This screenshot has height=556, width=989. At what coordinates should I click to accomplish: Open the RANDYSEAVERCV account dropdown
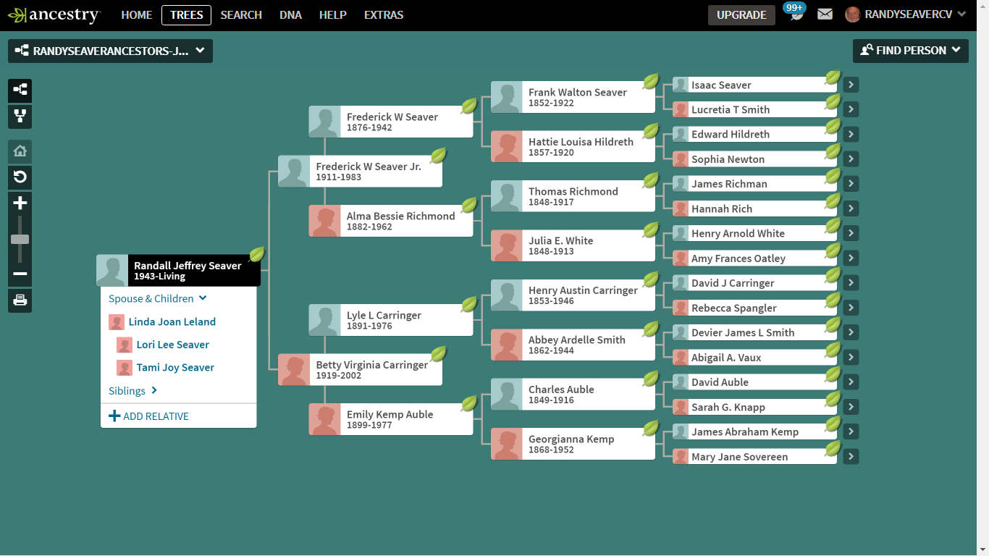coord(905,13)
